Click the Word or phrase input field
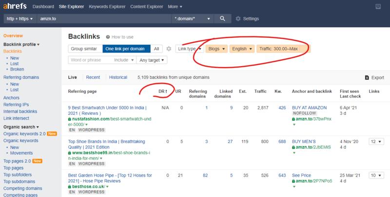The image size is (390, 197). pyautogui.click(x=90, y=60)
